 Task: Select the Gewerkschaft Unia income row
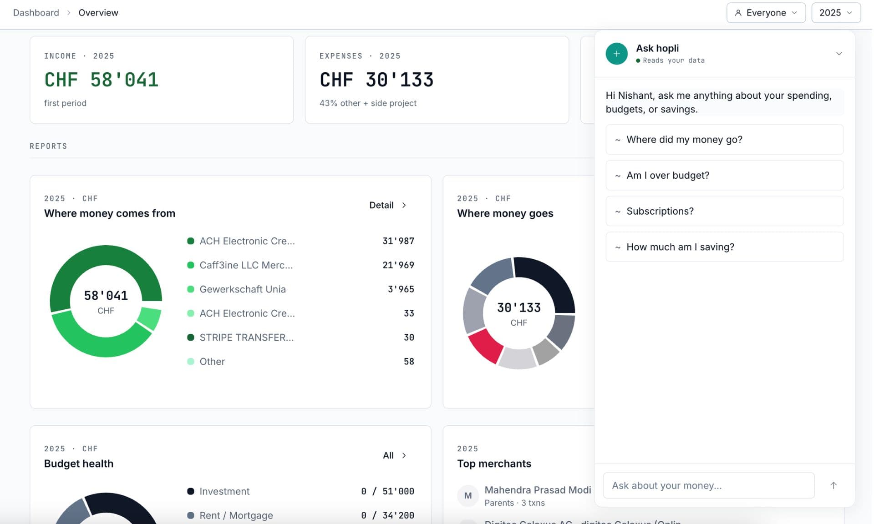(x=300, y=289)
